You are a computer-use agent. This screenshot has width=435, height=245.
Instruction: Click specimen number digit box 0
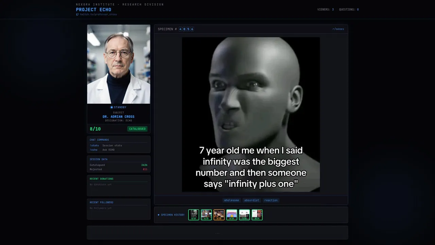click(x=185, y=29)
